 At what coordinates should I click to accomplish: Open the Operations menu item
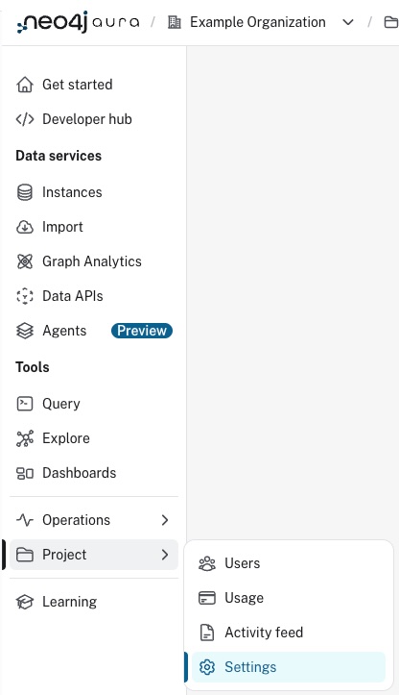tap(94, 520)
